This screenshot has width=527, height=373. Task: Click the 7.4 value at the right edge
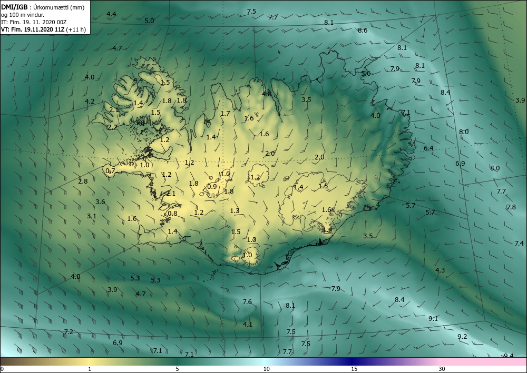coord(519,244)
